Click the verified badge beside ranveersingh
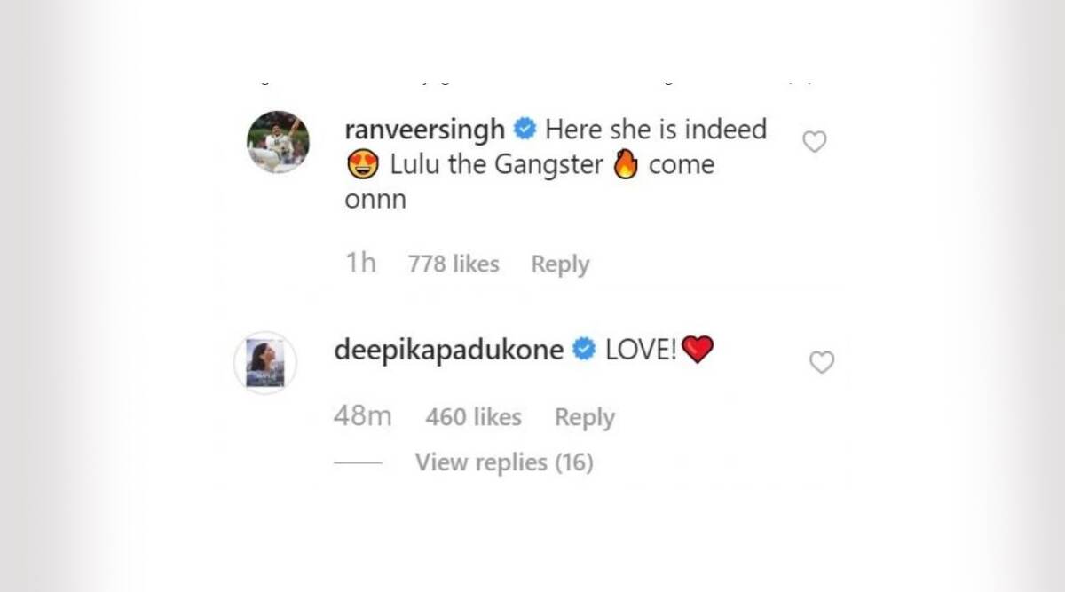Screen dimensions: 1065x592 (525, 130)
